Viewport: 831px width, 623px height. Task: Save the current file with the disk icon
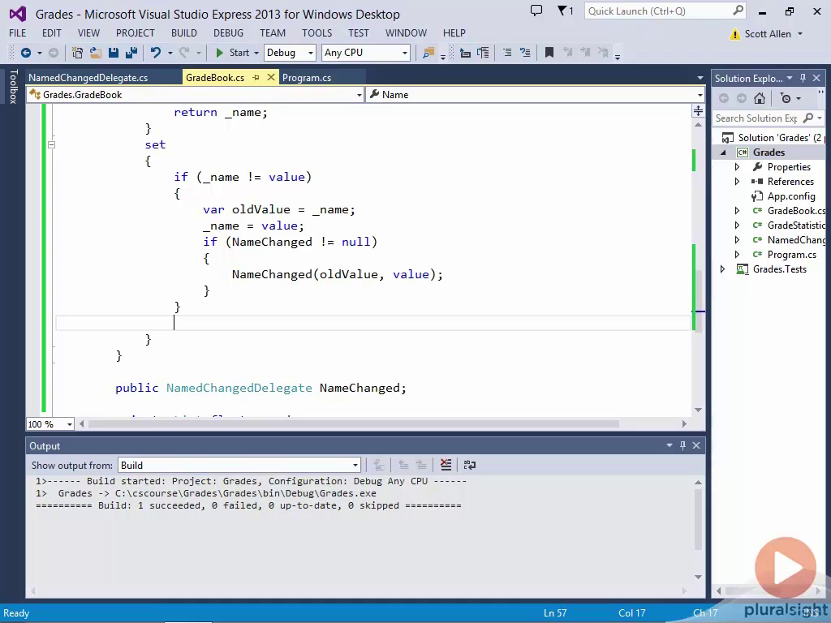click(x=114, y=53)
